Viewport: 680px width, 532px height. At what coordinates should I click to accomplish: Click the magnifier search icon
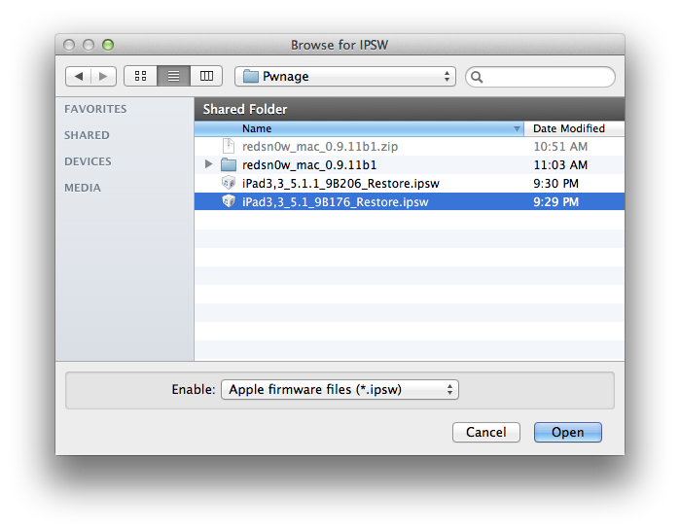[477, 77]
